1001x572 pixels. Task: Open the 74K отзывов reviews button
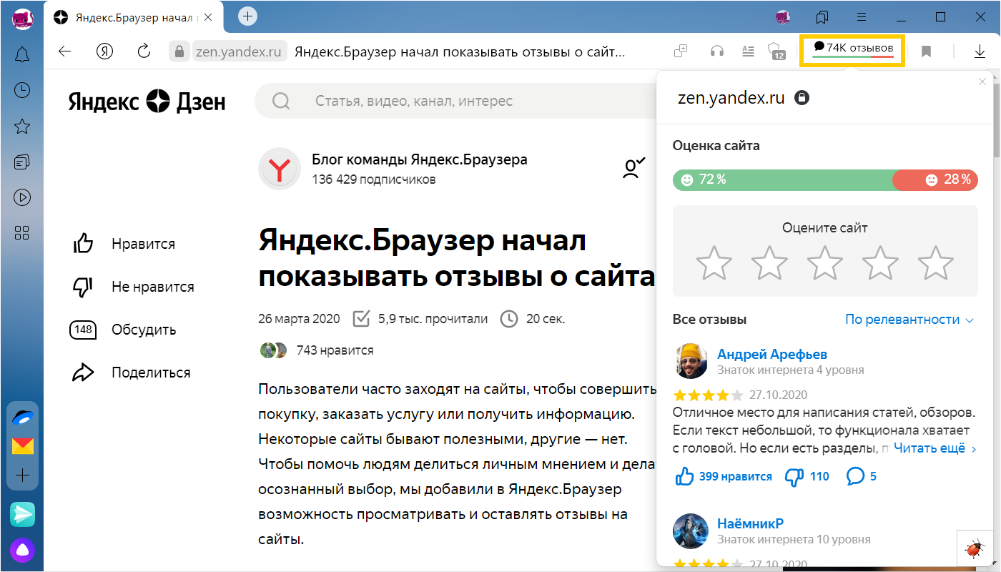852,51
